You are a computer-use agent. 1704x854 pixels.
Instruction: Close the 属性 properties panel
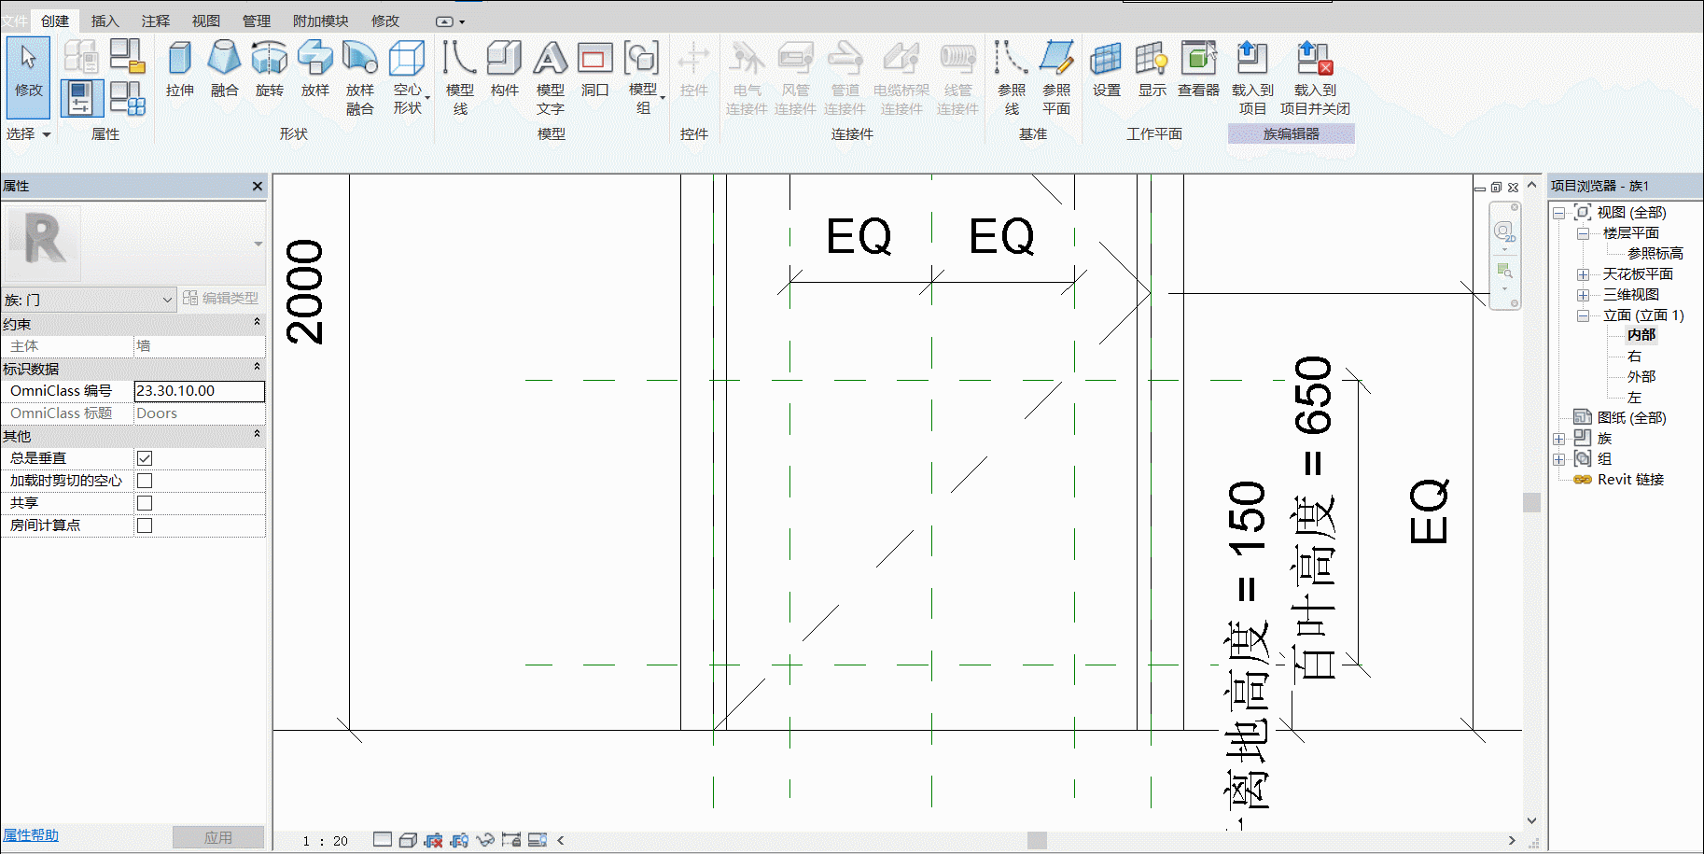click(x=258, y=187)
